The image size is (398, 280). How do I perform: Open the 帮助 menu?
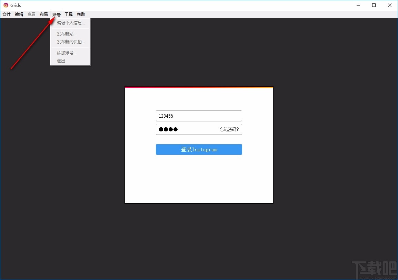(81, 14)
